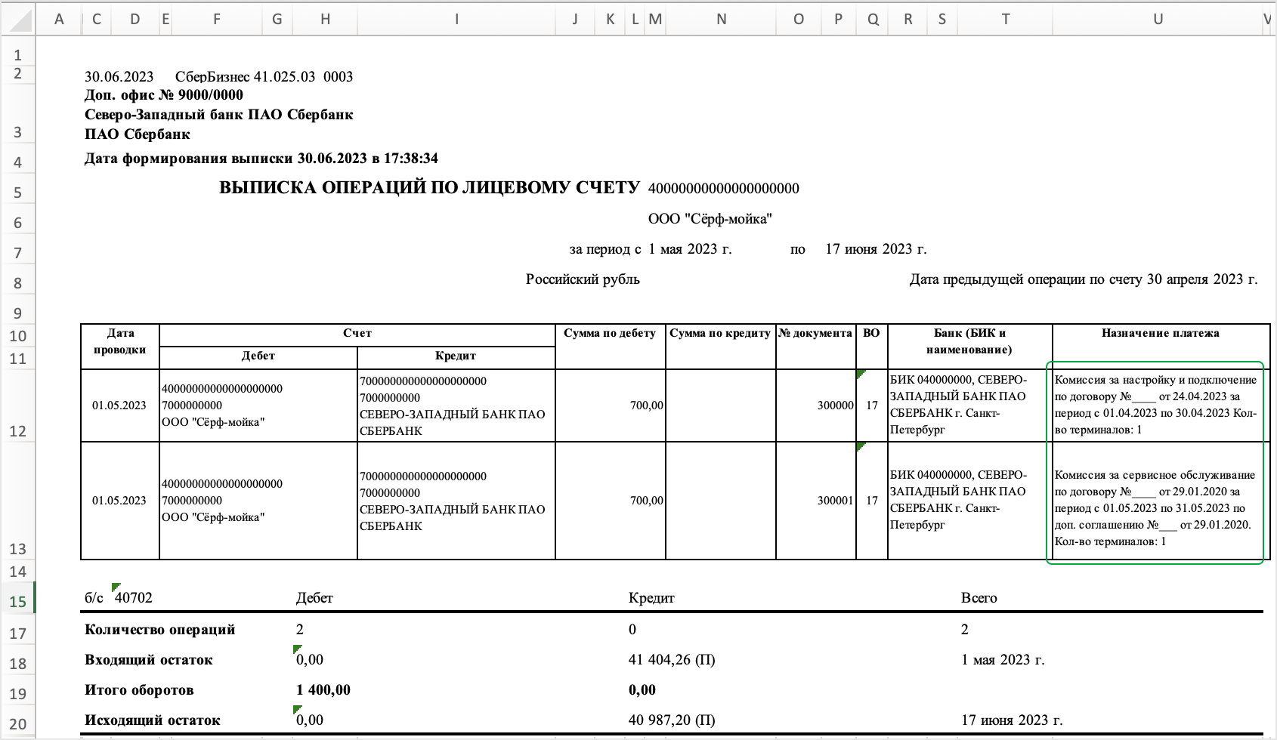Image resolution: width=1277 pixels, height=740 pixels.
Task: Select the incoming balance 41 404,26 (П) cell
Action: pos(672,659)
